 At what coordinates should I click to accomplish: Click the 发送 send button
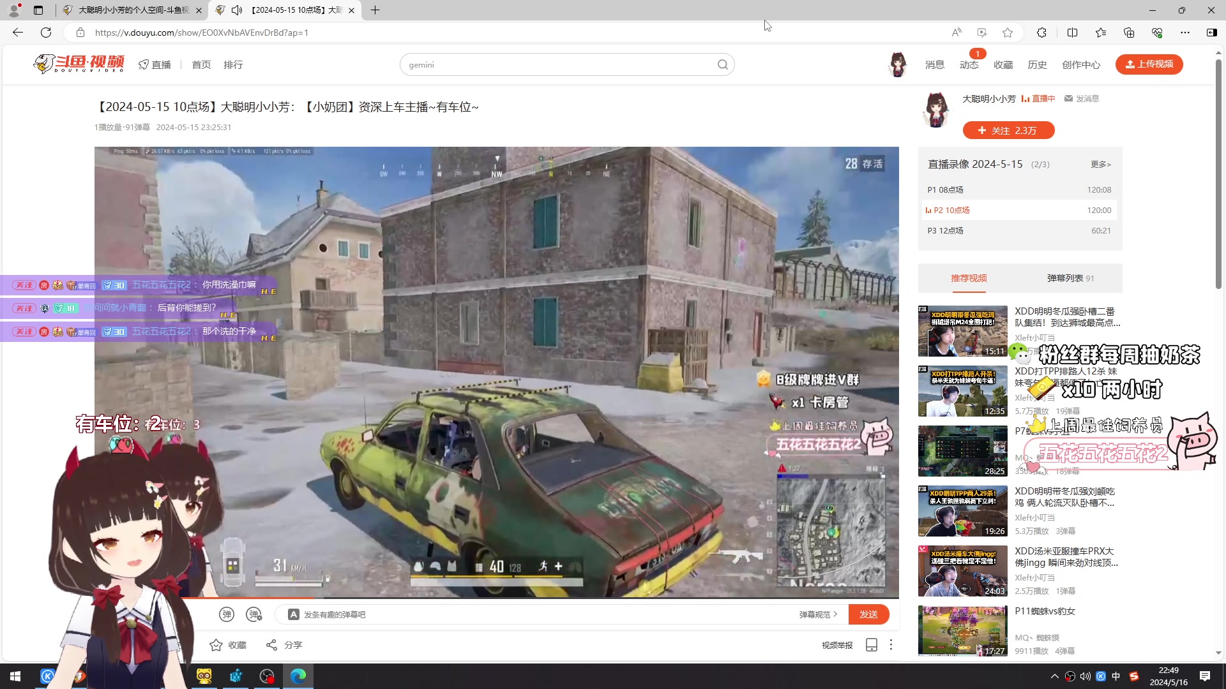coord(868,614)
